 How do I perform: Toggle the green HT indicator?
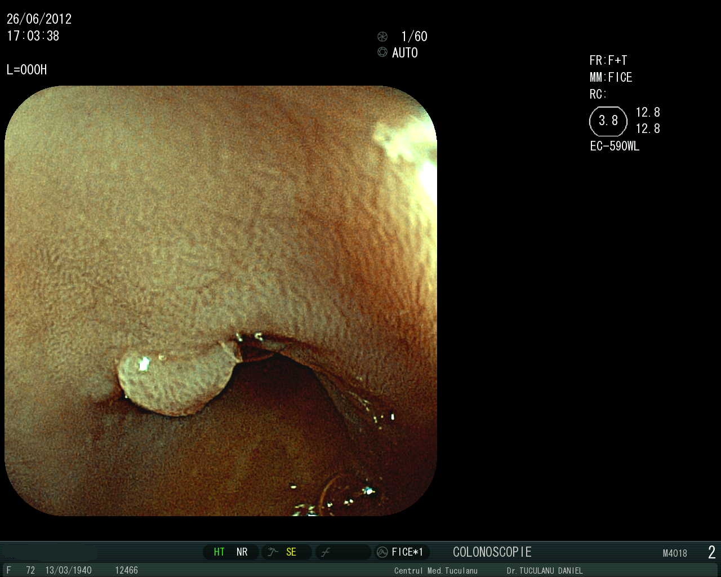click(219, 552)
